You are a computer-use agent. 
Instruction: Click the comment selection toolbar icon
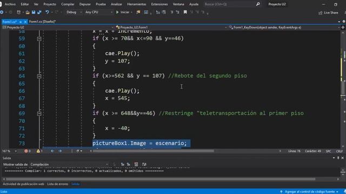171,12
